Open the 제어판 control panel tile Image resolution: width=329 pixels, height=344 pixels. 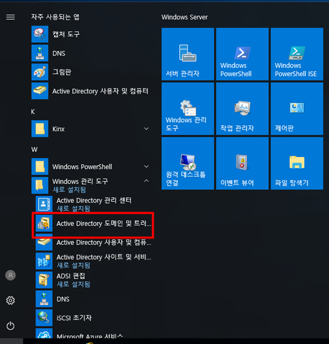297,109
